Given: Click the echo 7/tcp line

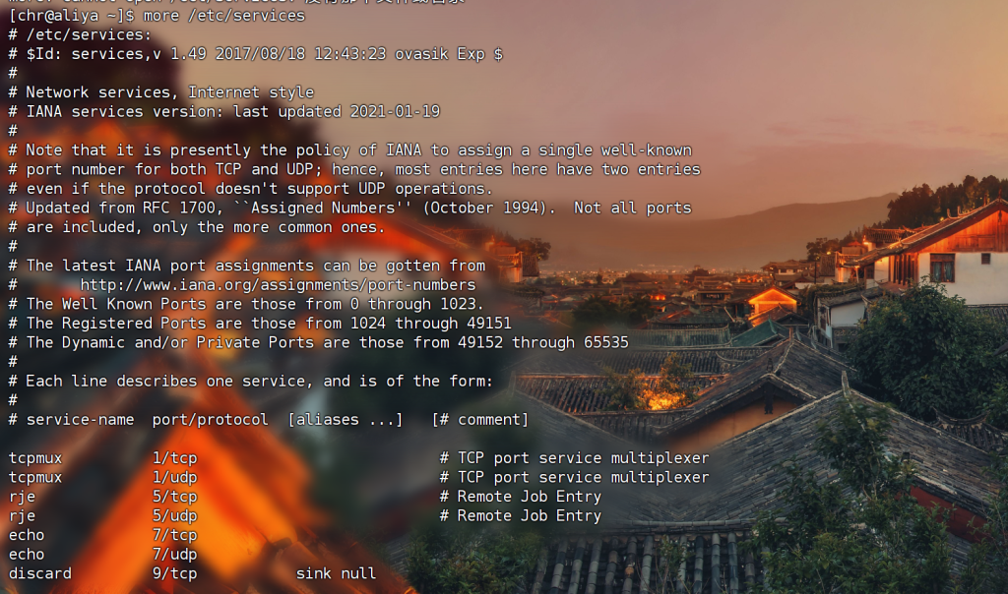Looking at the screenshot, I should pos(102,535).
